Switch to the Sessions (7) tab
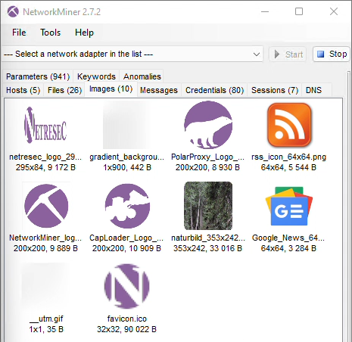Screen dimensions: 352x342 tap(275, 90)
